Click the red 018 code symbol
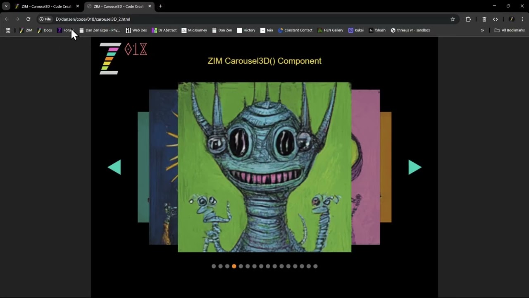This screenshot has width=529, height=298. (136, 50)
